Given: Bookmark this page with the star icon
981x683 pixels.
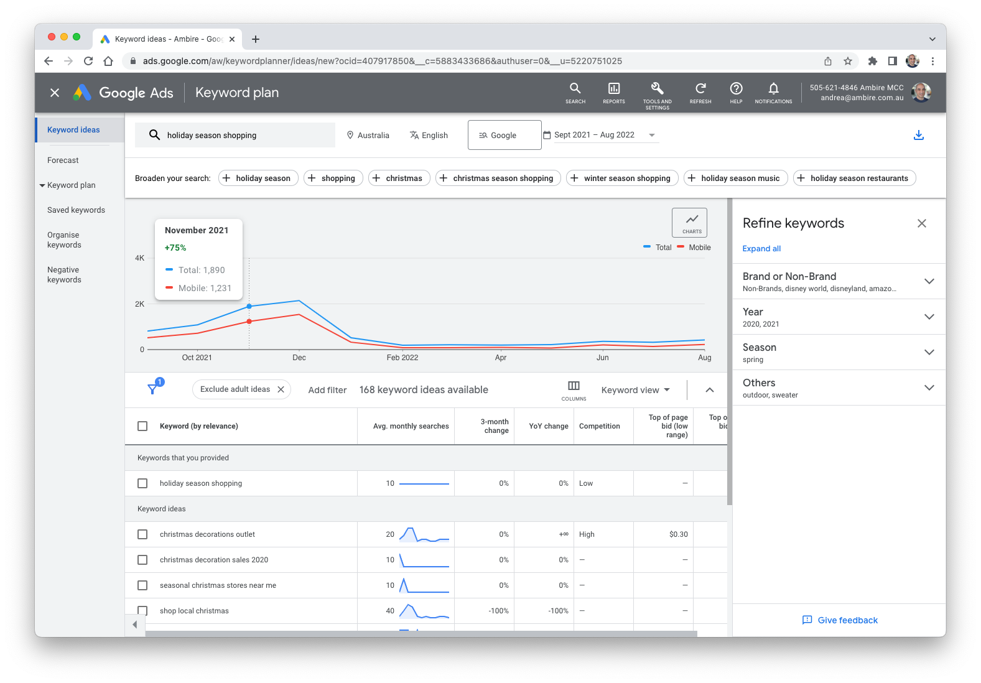Looking at the screenshot, I should pos(847,61).
